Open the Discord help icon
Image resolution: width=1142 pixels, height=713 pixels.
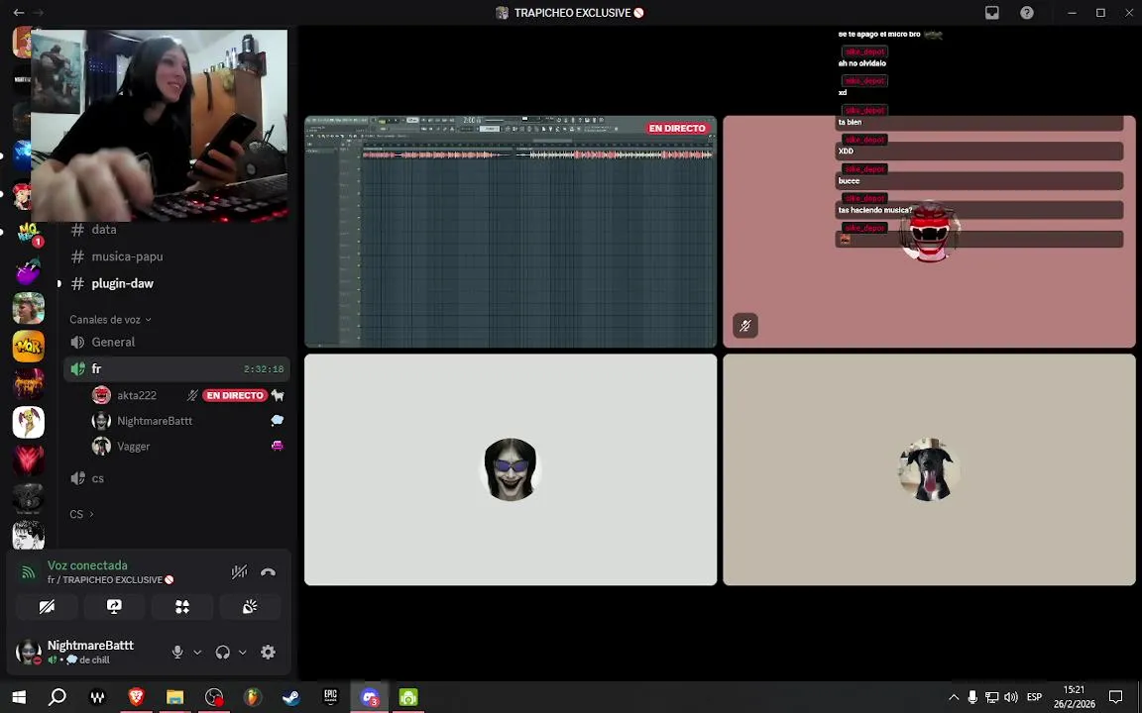1027,12
